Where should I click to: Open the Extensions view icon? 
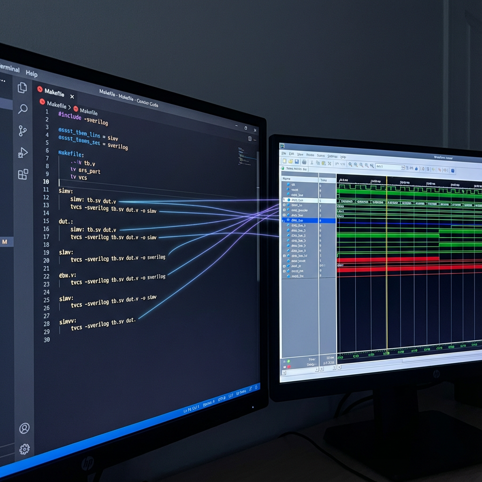click(23, 174)
